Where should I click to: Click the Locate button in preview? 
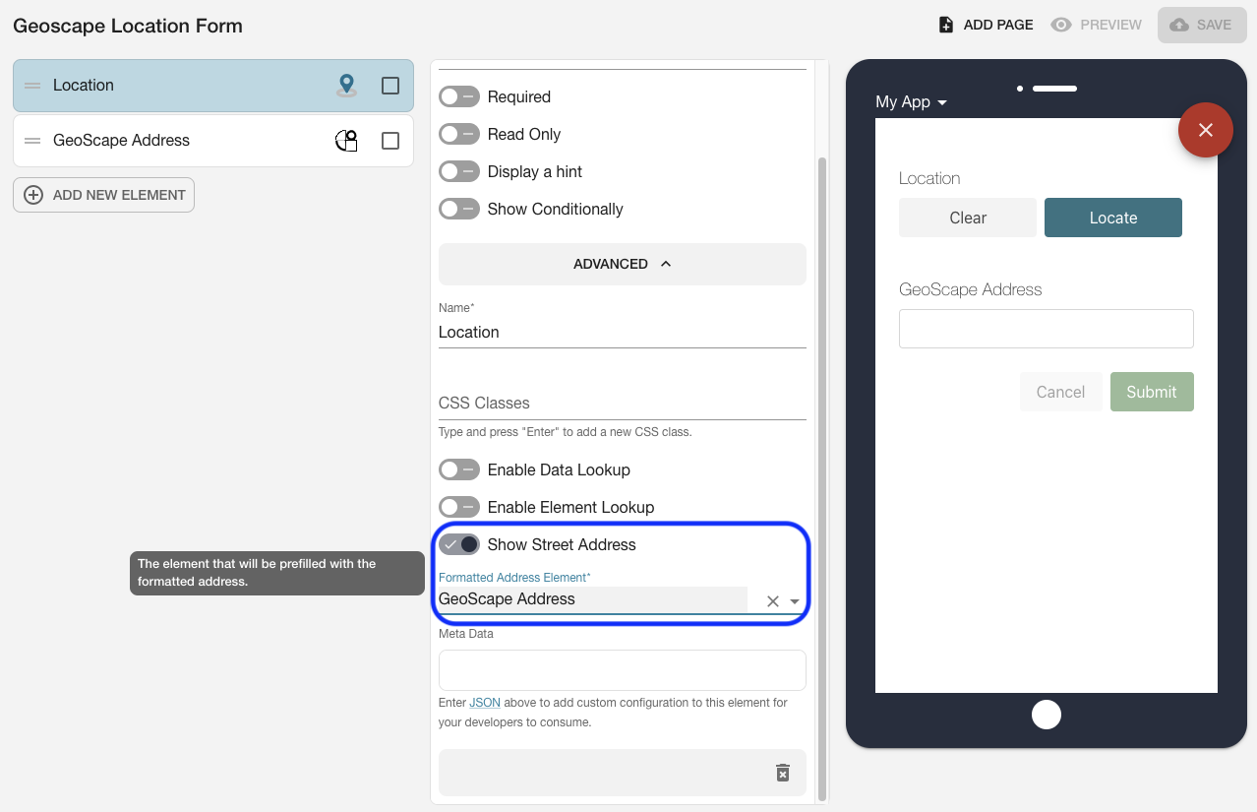(x=1113, y=218)
